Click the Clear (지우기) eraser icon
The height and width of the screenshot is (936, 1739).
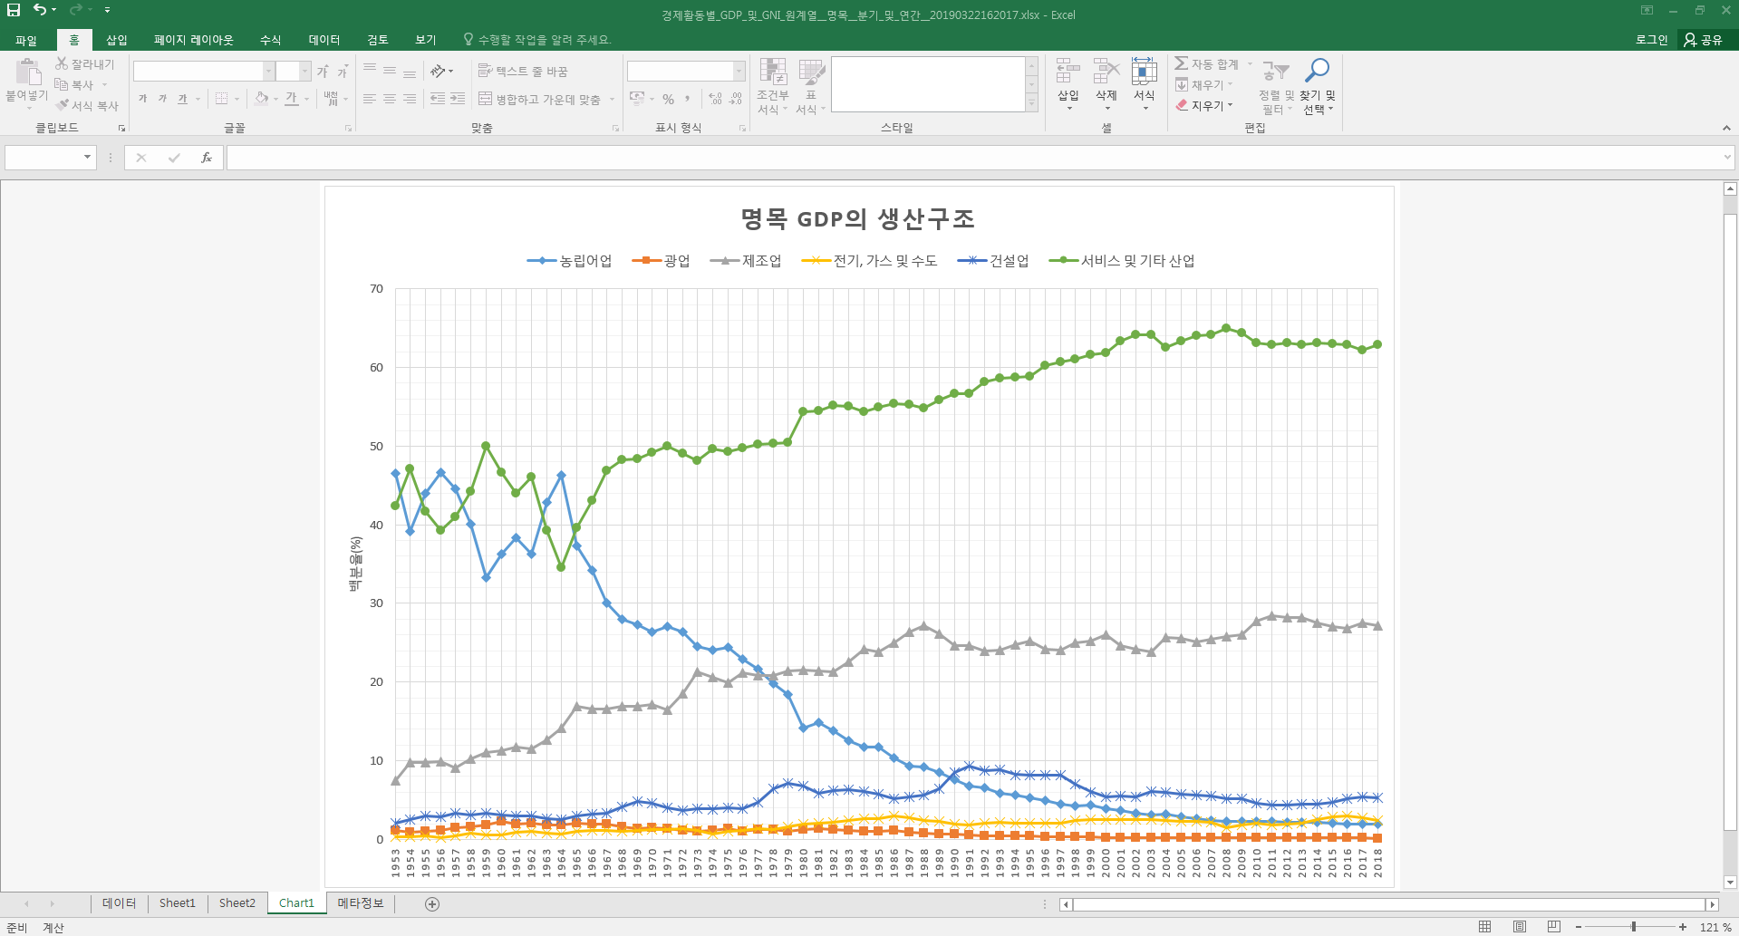click(1182, 105)
